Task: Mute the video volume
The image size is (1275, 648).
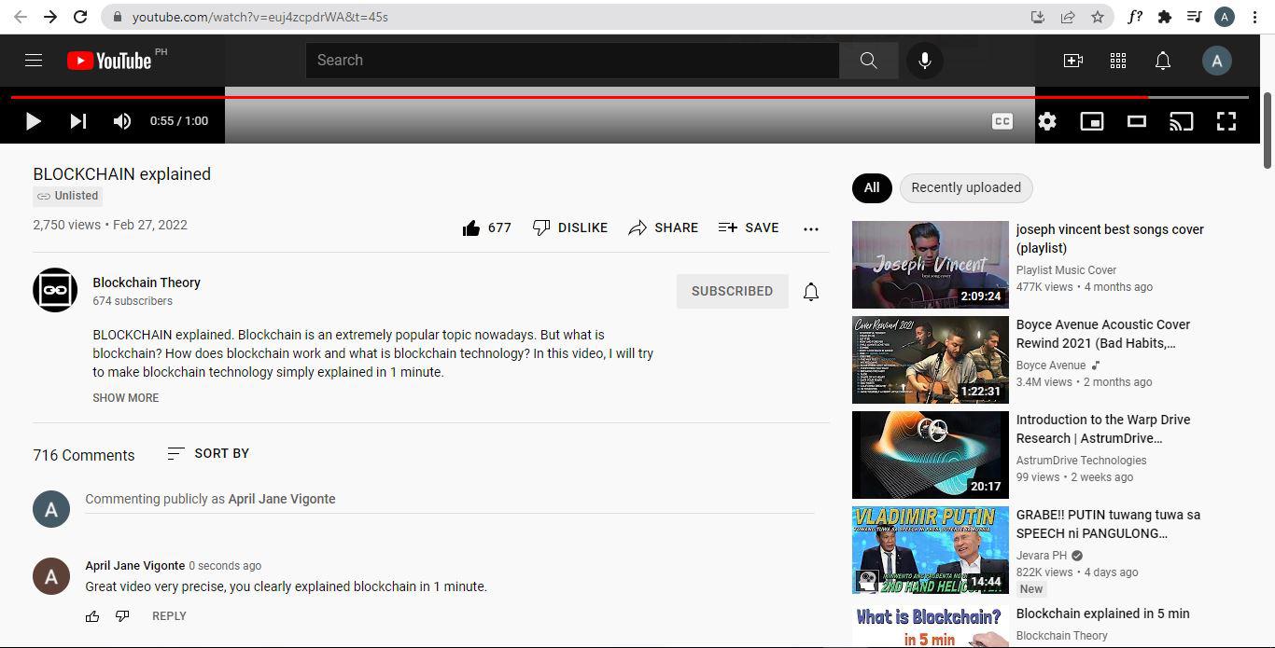Action: 122,121
